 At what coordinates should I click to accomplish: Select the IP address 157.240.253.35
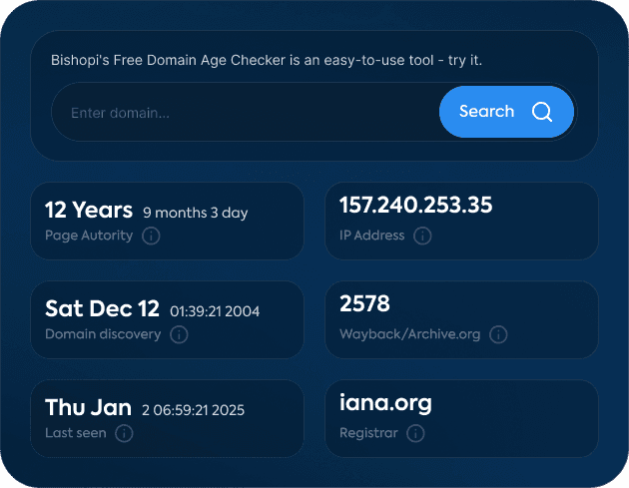415,205
